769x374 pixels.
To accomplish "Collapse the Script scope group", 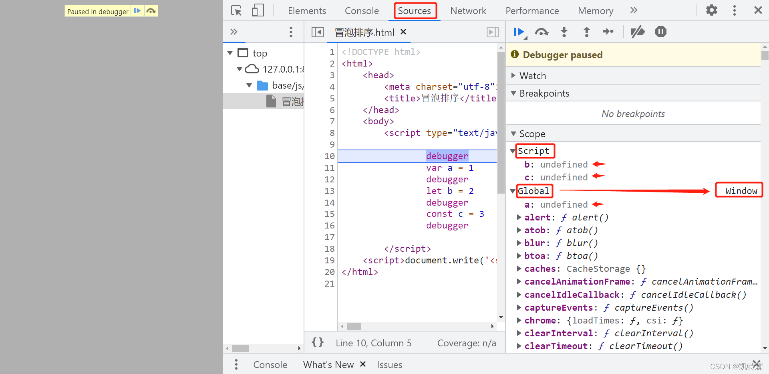I will (513, 151).
